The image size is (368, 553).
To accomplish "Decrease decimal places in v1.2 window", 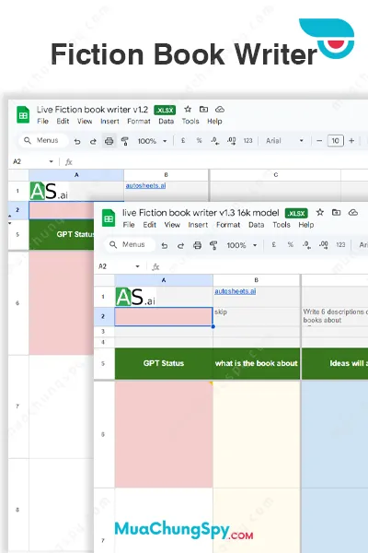I will [214, 141].
